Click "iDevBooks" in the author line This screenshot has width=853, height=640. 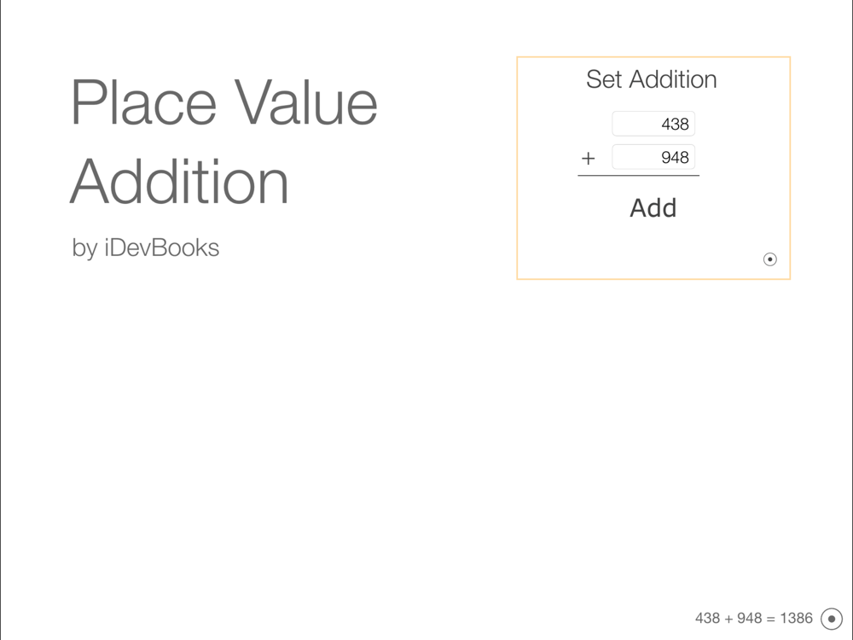pyautogui.click(x=162, y=248)
